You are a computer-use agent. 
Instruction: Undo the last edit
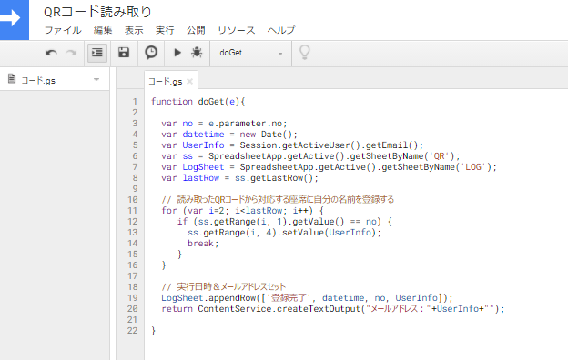[x=52, y=53]
